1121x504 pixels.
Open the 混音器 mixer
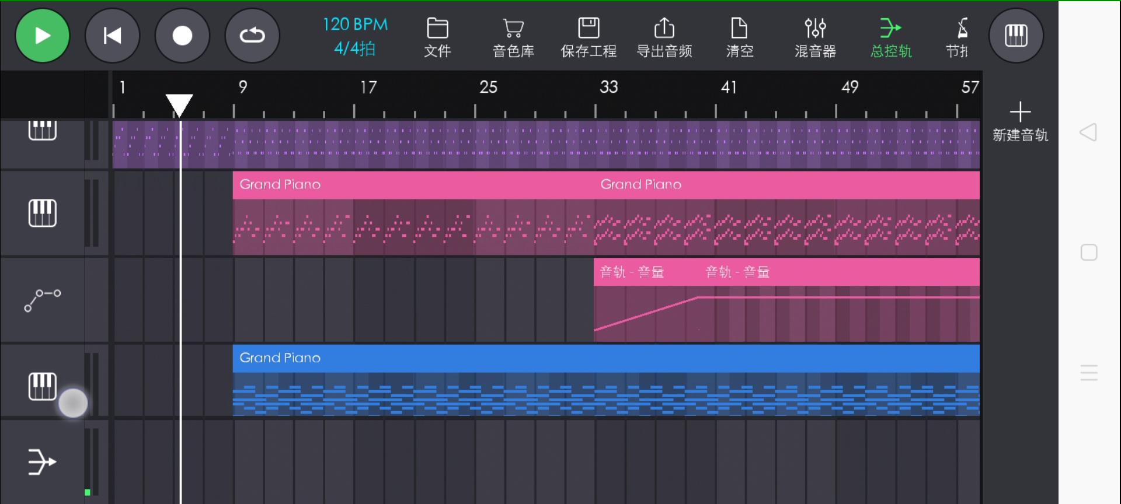(x=815, y=38)
